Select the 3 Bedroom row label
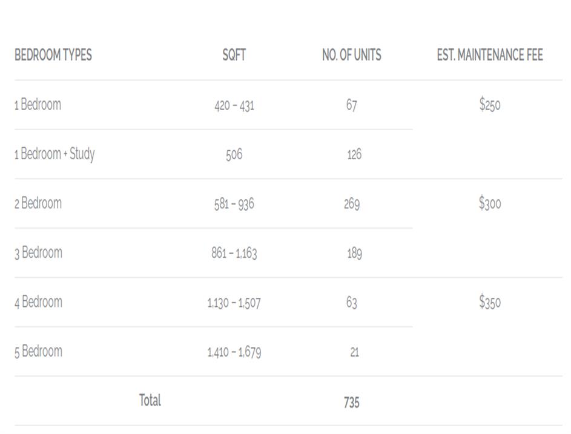This screenshot has height=434, width=571. pos(38,253)
